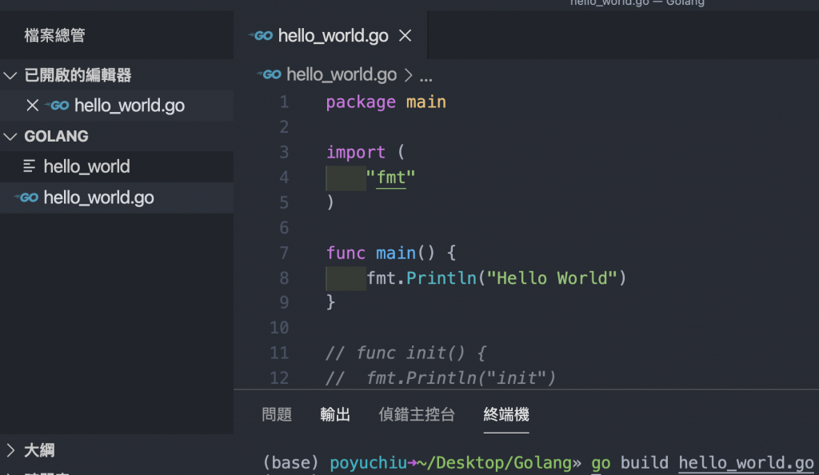The width and height of the screenshot is (819, 475).
Task: Click the file icon next to hello_world
Action: (30, 166)
